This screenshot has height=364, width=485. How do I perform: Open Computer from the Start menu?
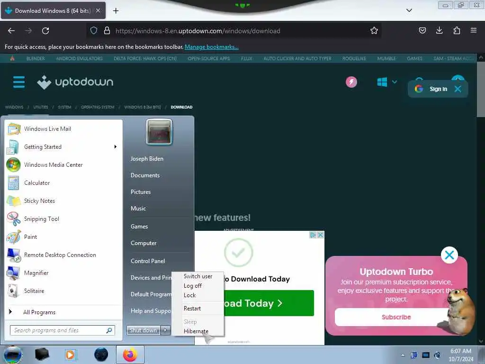tap(144, 243)
